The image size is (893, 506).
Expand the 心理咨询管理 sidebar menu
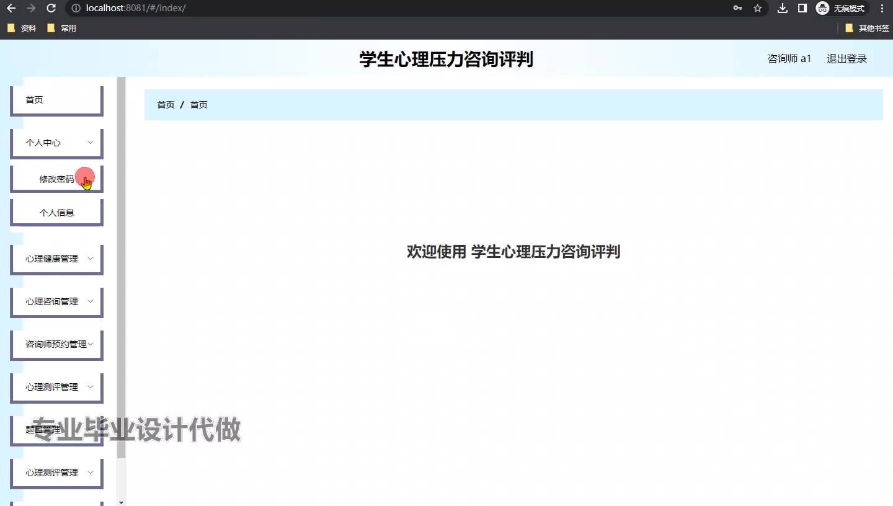tap(56, 301)
